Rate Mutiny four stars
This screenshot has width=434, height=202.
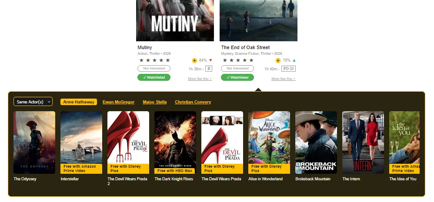pyautogui.click(x=161, y=60)
